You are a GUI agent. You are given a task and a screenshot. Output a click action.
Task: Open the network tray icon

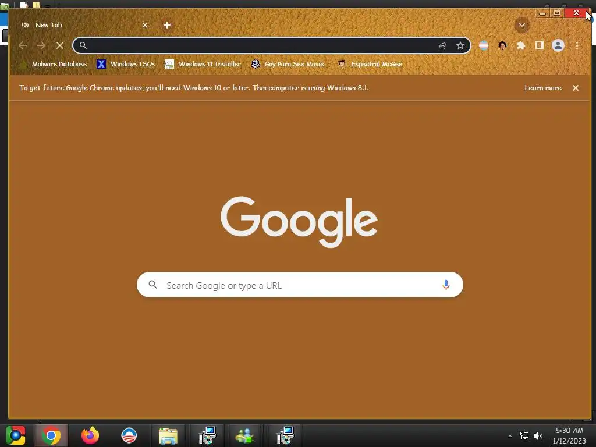[524, 436]
